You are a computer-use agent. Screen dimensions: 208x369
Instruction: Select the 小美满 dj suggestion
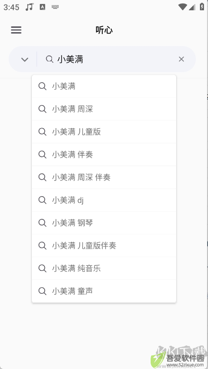pos(104,200)
